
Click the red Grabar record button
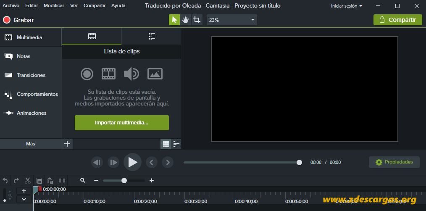click(x=18, y=20)
